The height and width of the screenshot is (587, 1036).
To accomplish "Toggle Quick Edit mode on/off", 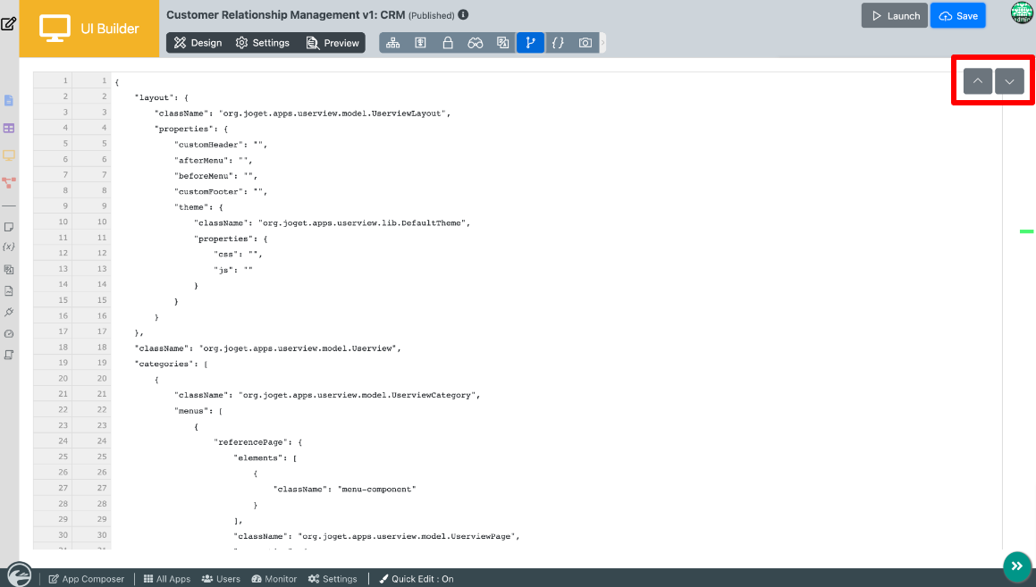I will (417, 579).
